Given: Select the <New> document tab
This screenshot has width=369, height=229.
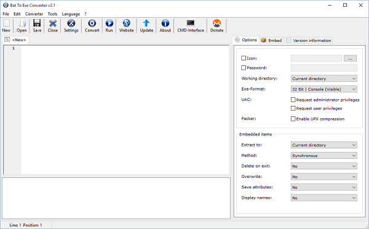Looking at the screenshot, I should 15,40.
